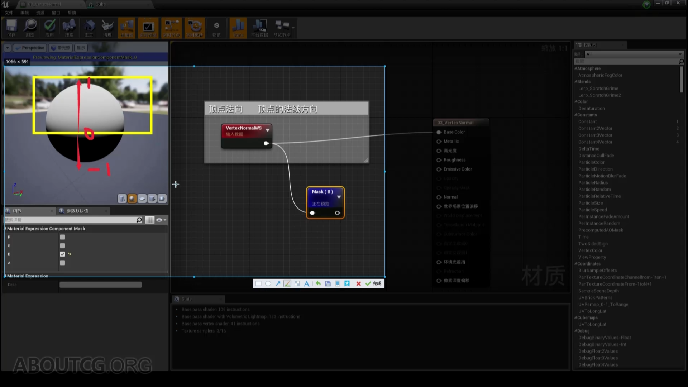The height and width of the screenshot is (387, 688).
Task: Choose the text annotation tool
Action: [x=306, y=283]
